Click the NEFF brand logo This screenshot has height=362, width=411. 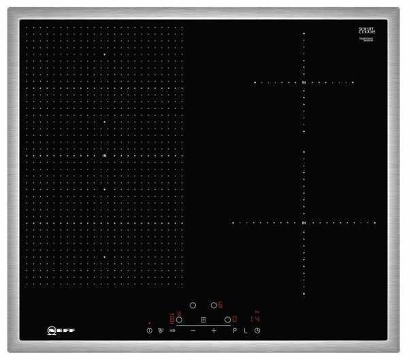pyautogui.click(x=60, y=331)
